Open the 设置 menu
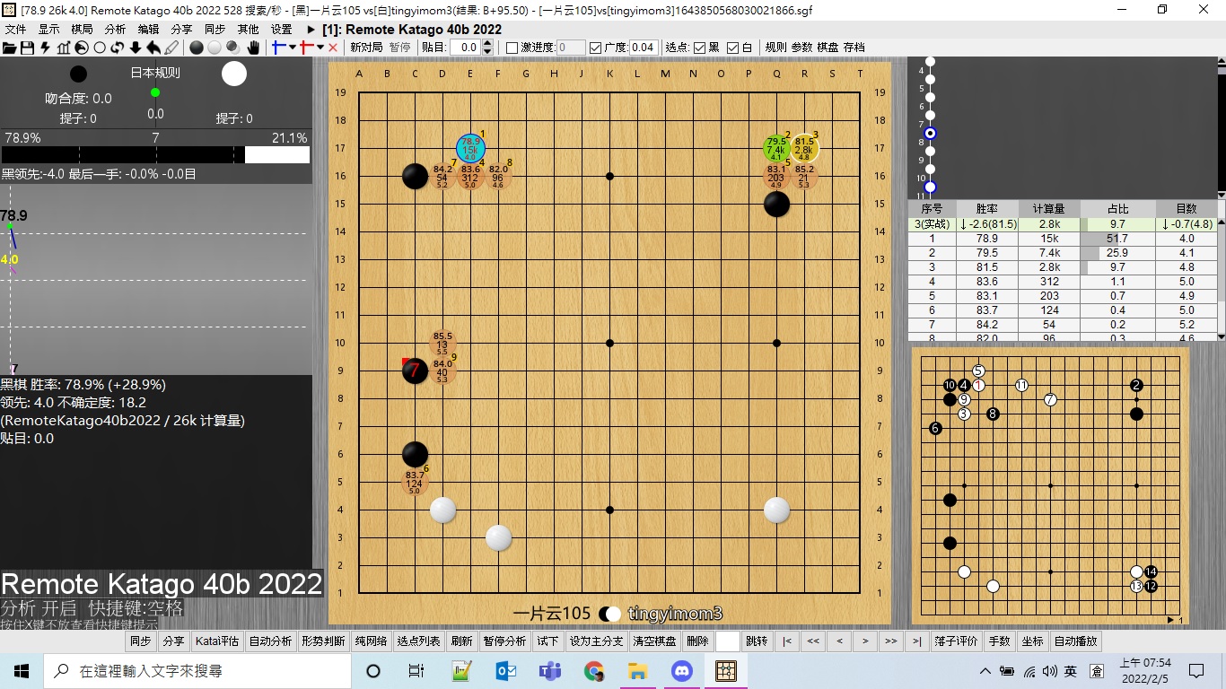The height and width of the screenshot is (689, 1226). coord(281,29)
